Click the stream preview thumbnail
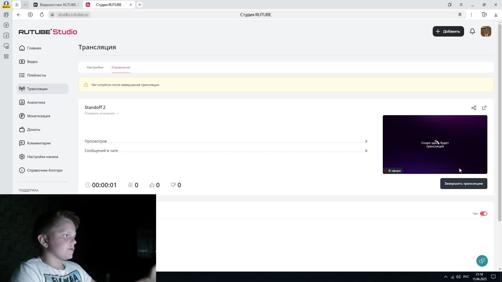 point(435,144)
